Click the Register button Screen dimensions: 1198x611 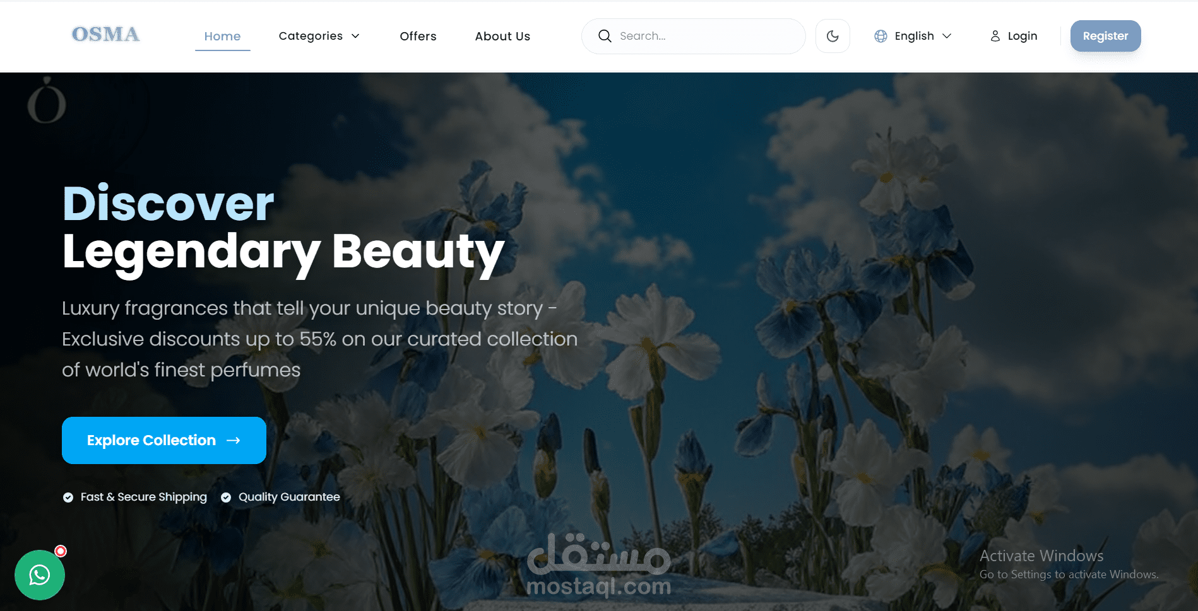pos(1105,36)
